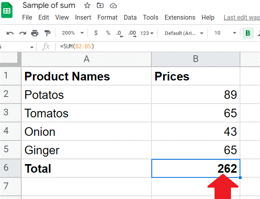Viewport: 260px width, 199px height.
Task: Expand the 123 number format dropdown
Action: pos(147,33)
